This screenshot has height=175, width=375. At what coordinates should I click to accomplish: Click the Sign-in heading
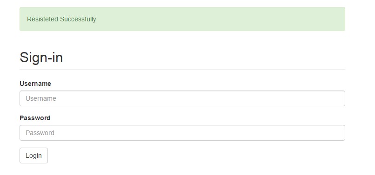click(41, 58)
